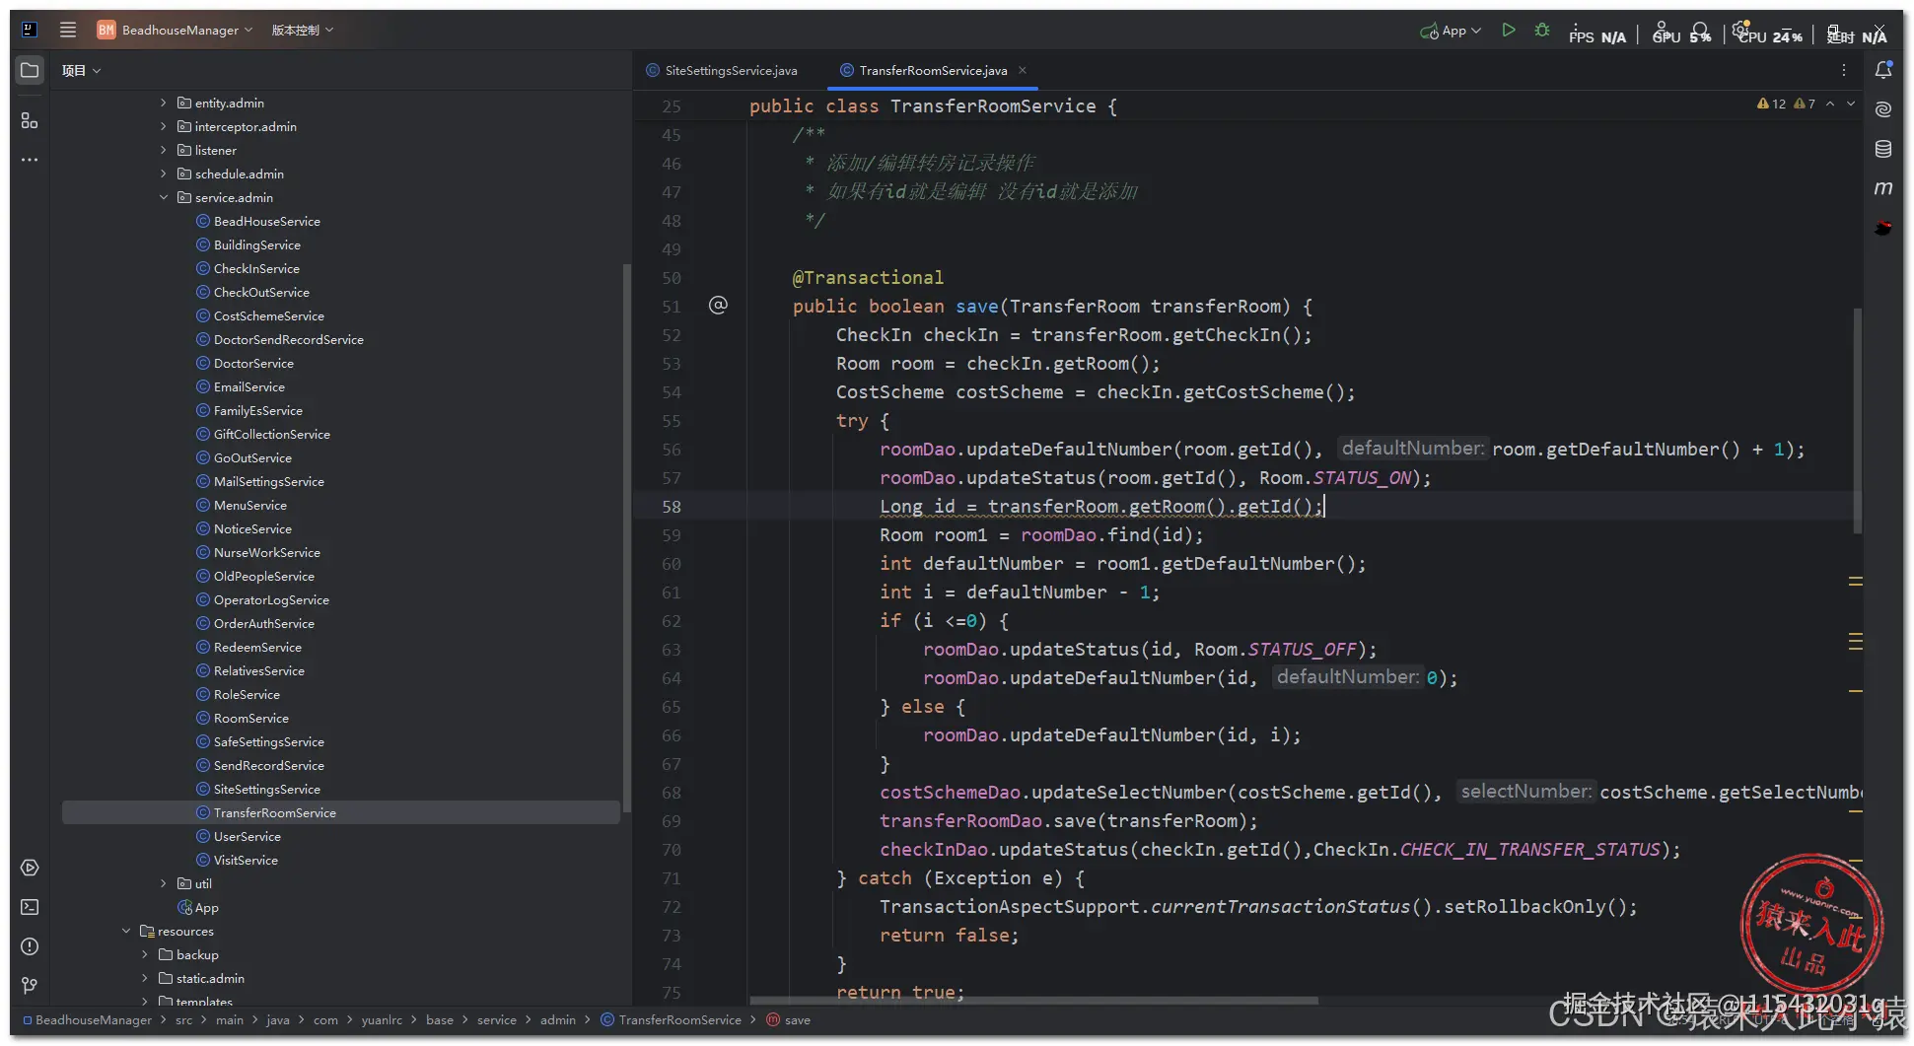Open the BeadhouseManager project dropdown
1914x1046 pixels.
175,30
